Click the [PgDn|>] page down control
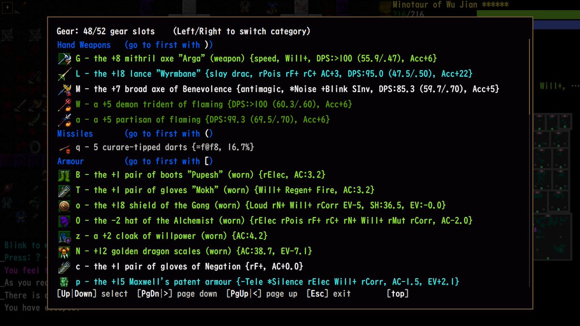The image size is (580, 326). [x=177, y=294]
